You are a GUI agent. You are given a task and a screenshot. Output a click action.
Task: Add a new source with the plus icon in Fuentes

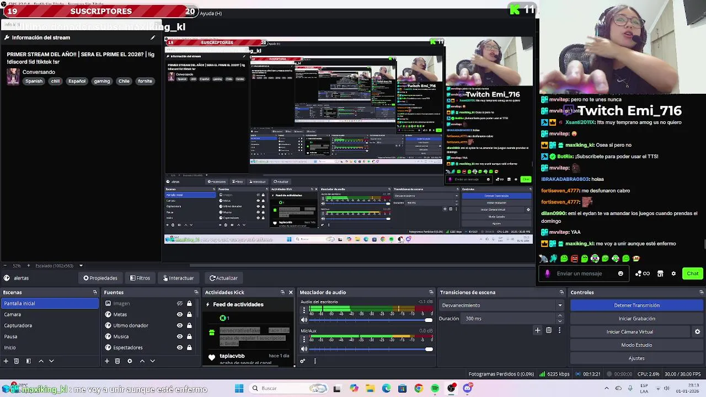(107, 361)
